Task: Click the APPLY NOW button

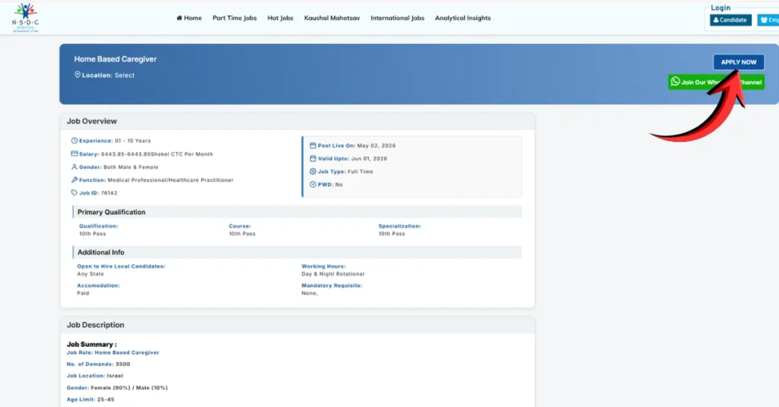Action: coord(739,62)
